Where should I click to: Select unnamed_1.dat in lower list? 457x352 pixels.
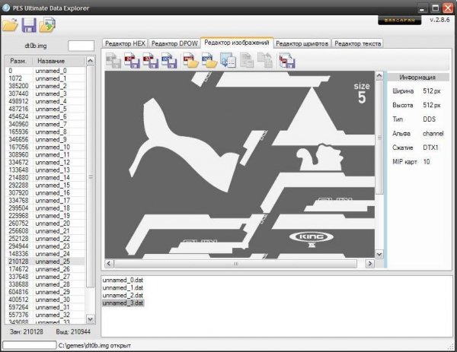click(123, 287)
